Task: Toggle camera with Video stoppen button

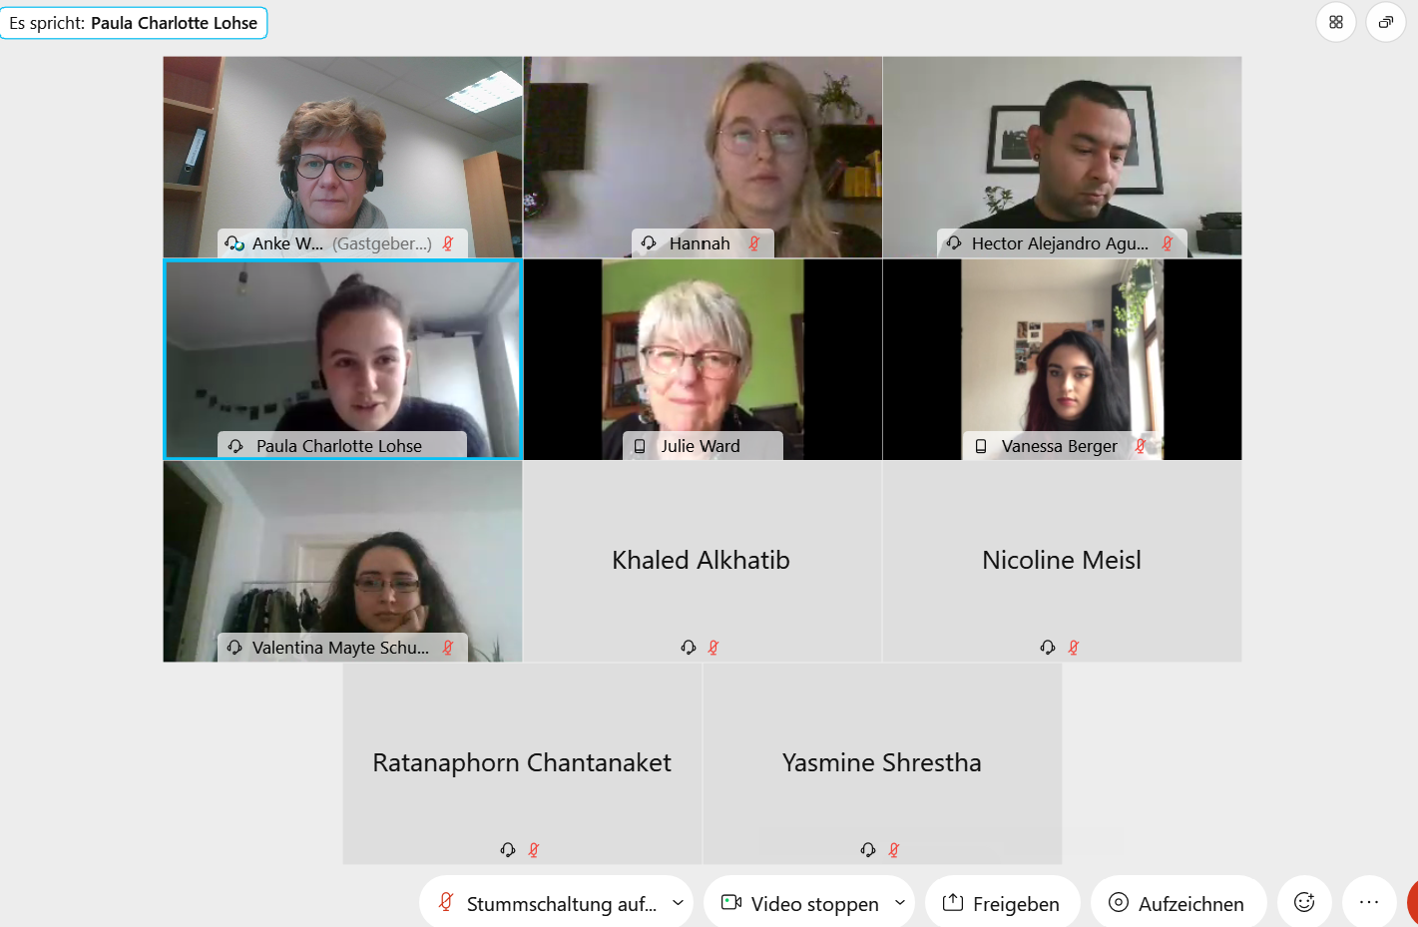Action: point(798,902)
